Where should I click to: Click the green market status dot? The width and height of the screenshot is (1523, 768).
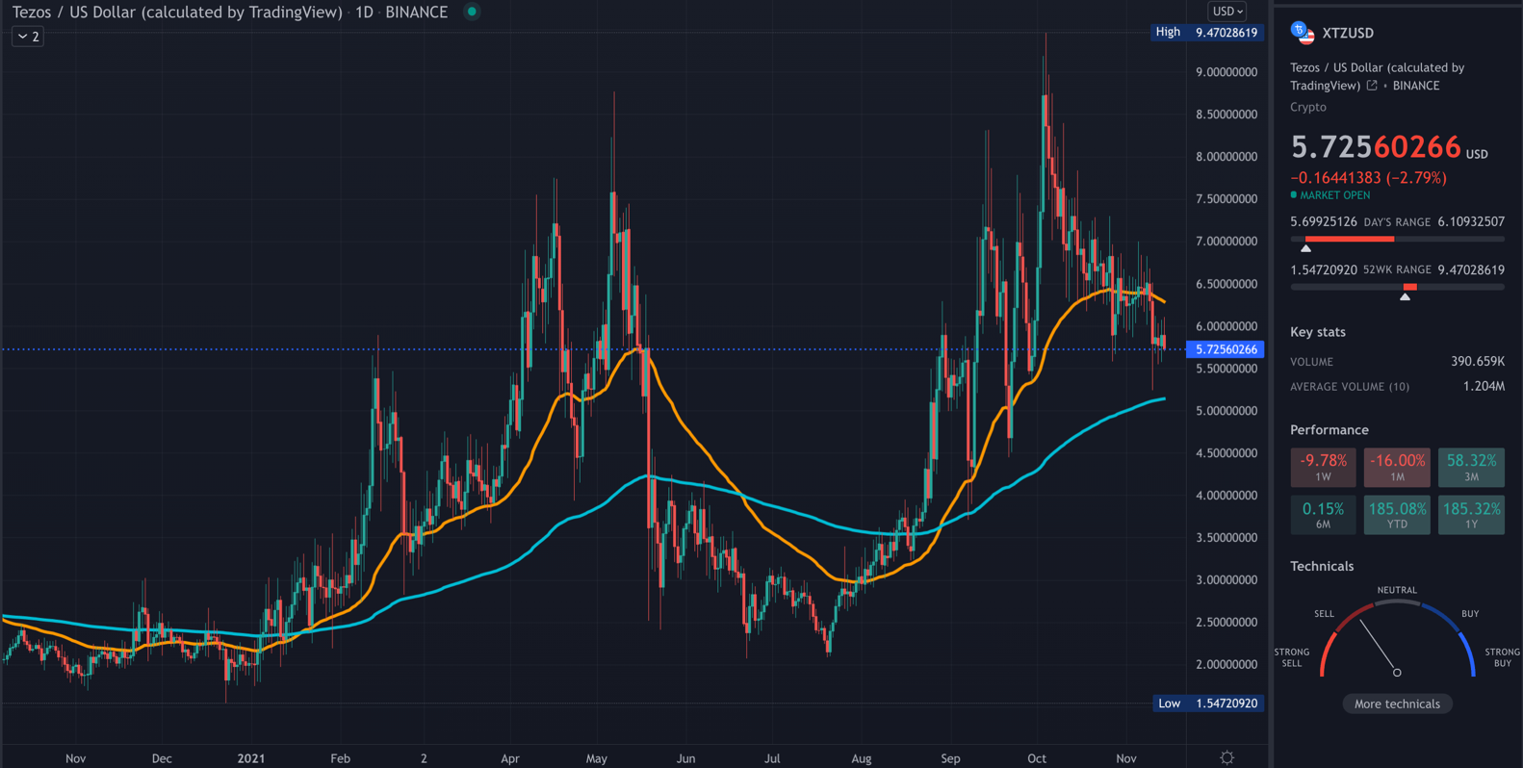click(472, 12)
